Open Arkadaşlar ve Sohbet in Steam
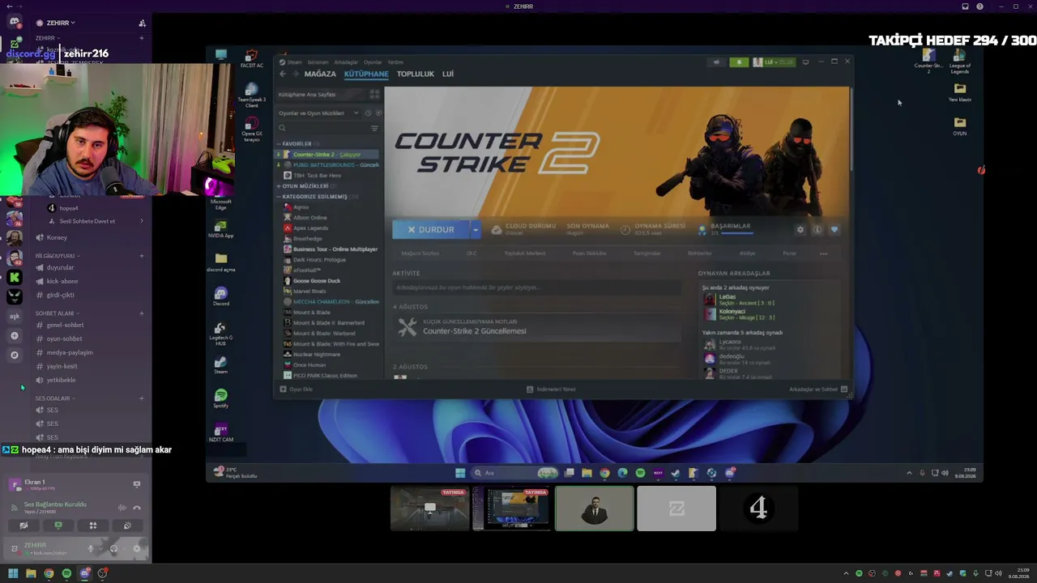 (x=818, y=389)
